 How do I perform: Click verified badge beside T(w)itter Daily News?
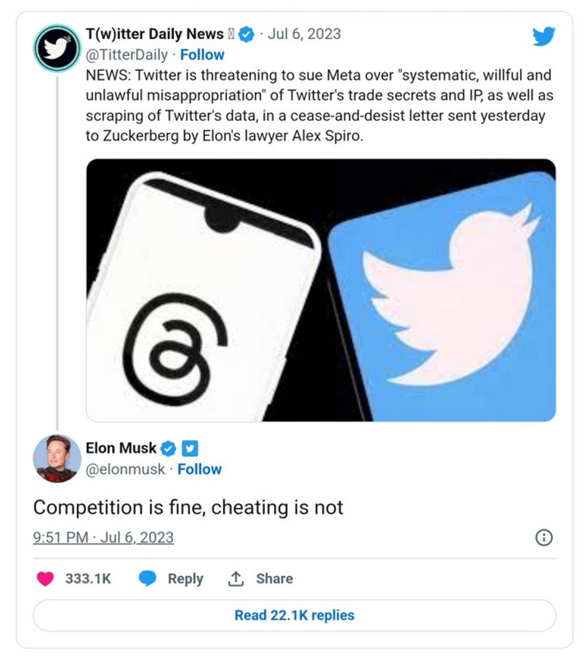coord(247,34)
